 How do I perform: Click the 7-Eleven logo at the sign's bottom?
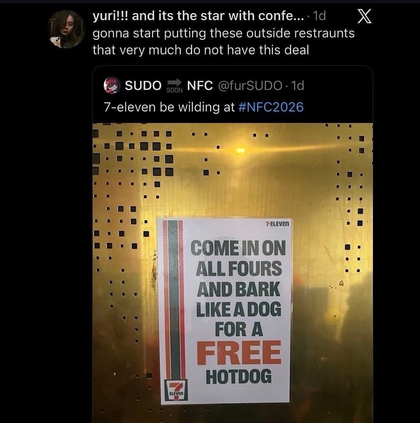coord(176,390)
